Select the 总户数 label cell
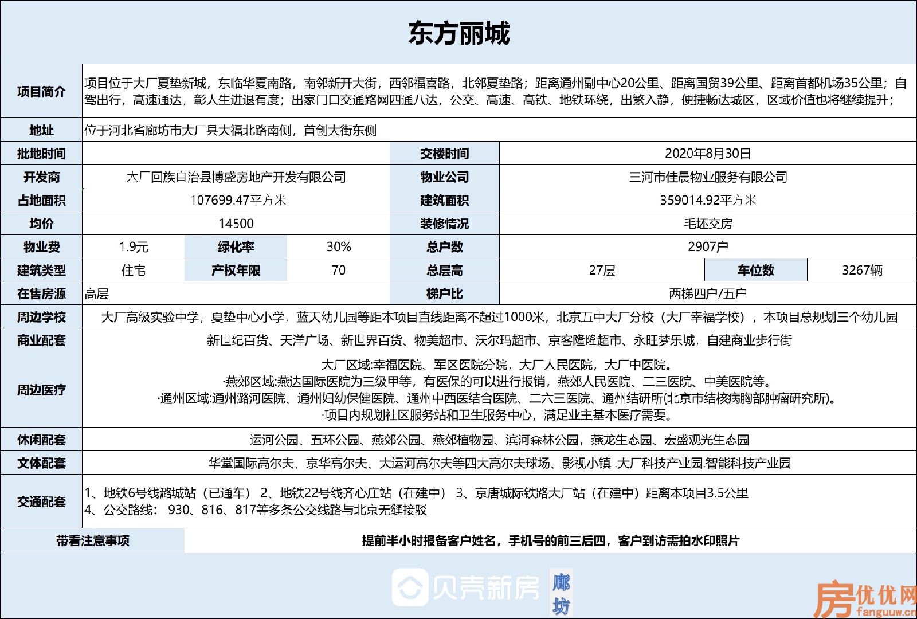The image size is (917, 619). (x=445, y=247)
